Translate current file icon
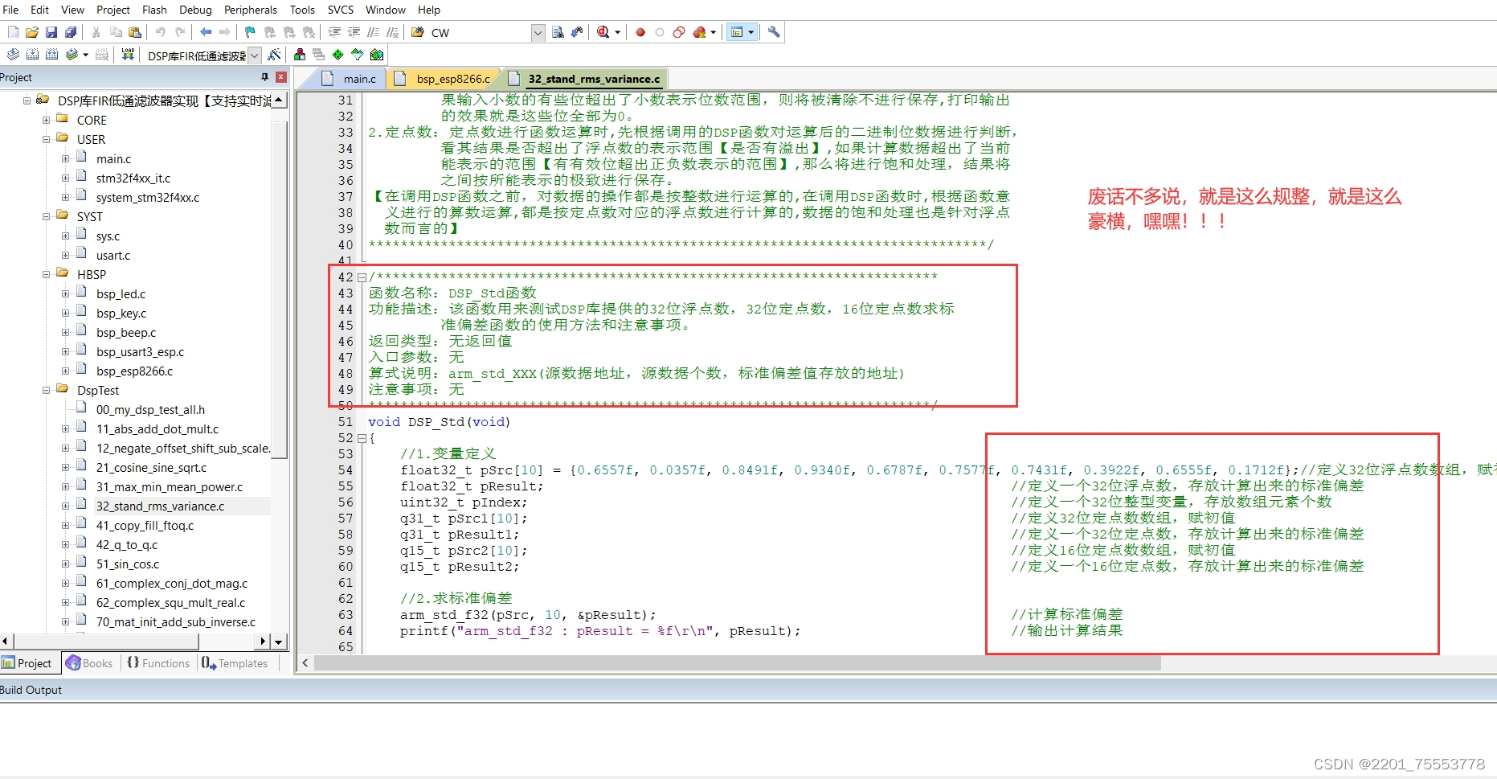 [13, 55]
